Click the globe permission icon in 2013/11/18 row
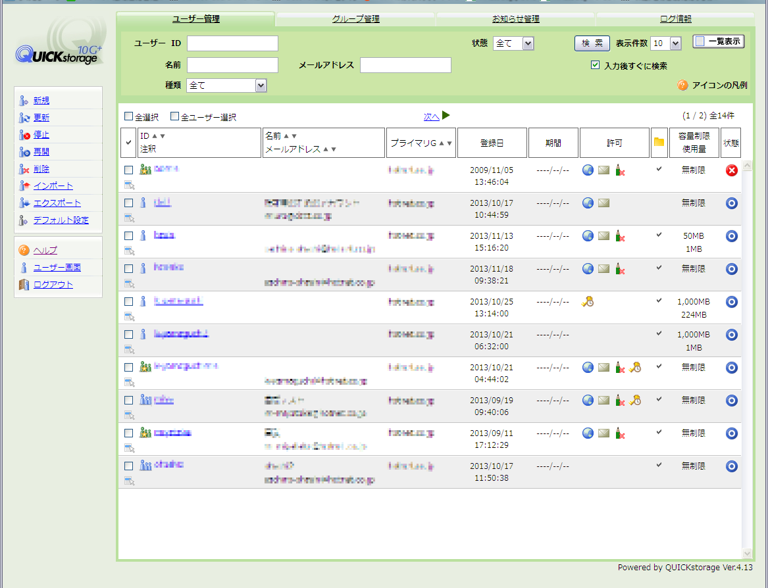This screenshot has height=588, width=768. click(588, 269)
